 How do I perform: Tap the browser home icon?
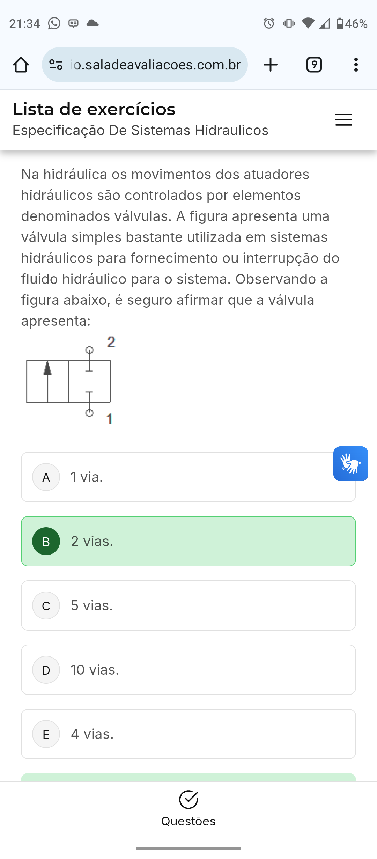point(21,65)
